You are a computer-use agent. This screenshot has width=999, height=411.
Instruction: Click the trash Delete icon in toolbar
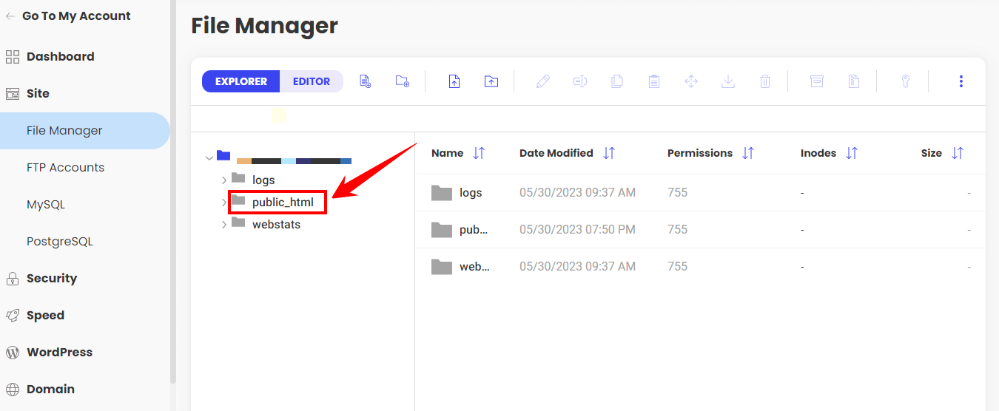[x=765, y=81]
